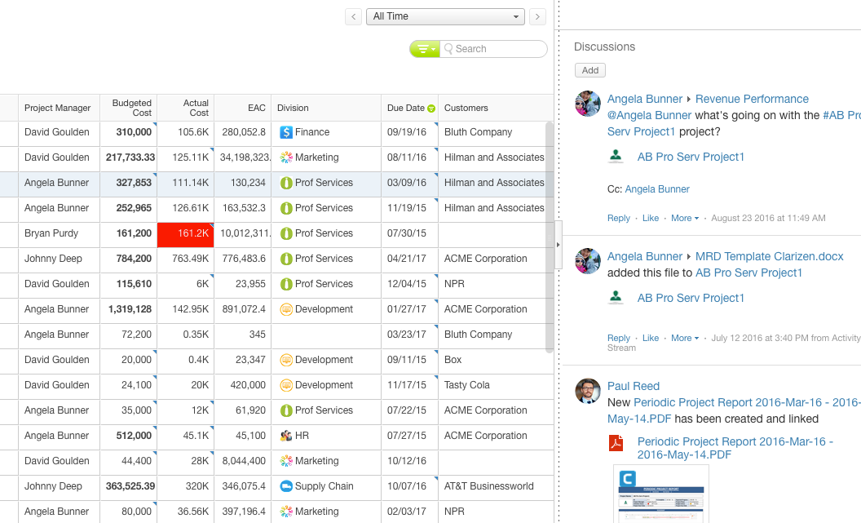Click the Add discussion button
Viewport: 861px width, 523px height.
pyautogui.click(x=590, y=70)
